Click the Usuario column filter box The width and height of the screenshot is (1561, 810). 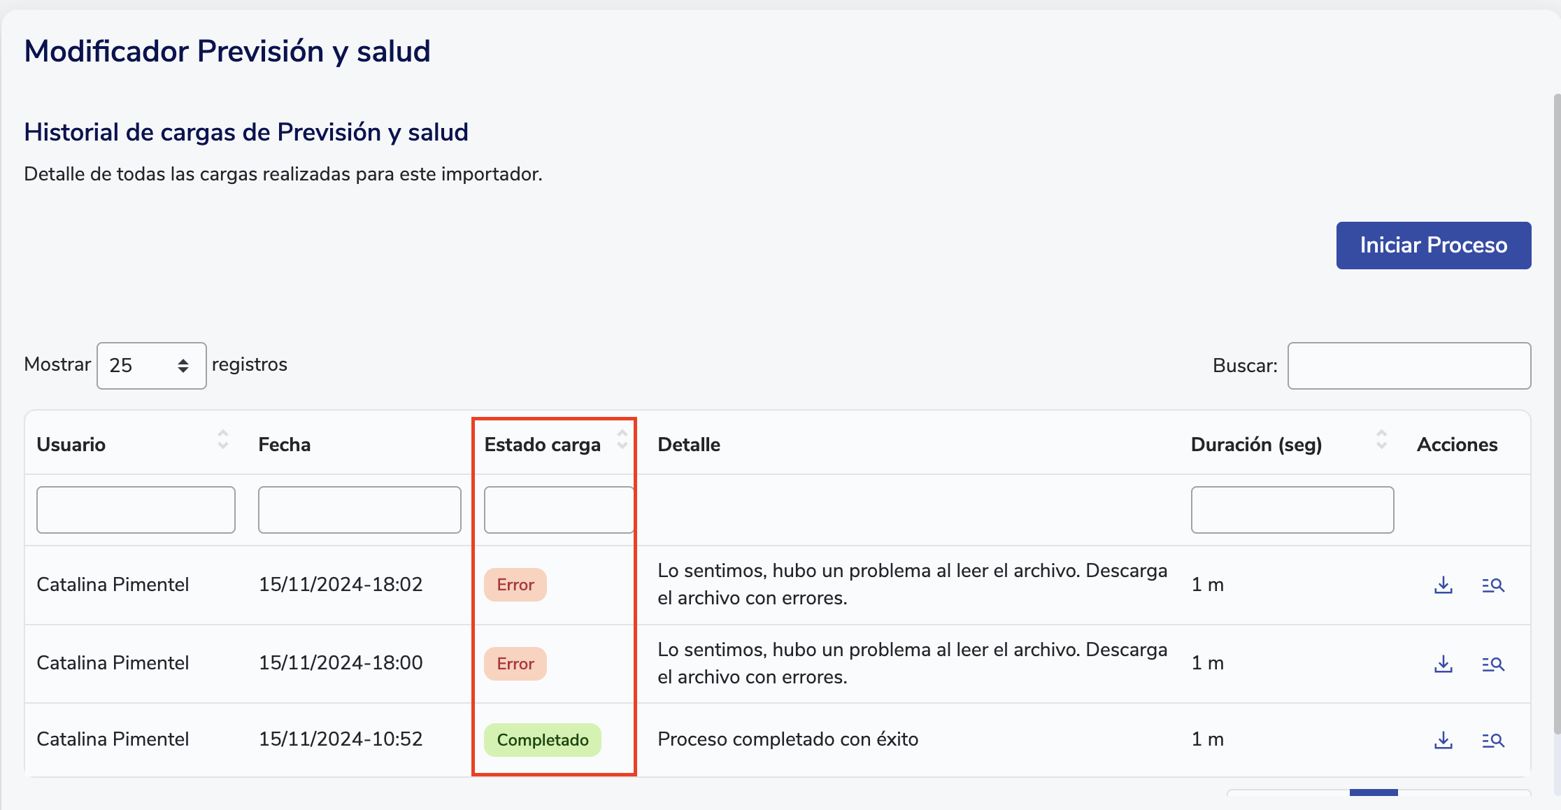pyautogui.click(x=136, y=510)
